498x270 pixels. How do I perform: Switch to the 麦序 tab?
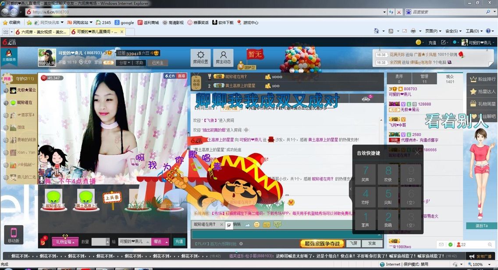(x=399, y=78)
